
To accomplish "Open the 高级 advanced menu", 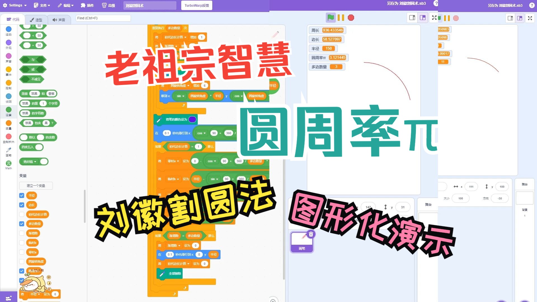I will [109, 5].
